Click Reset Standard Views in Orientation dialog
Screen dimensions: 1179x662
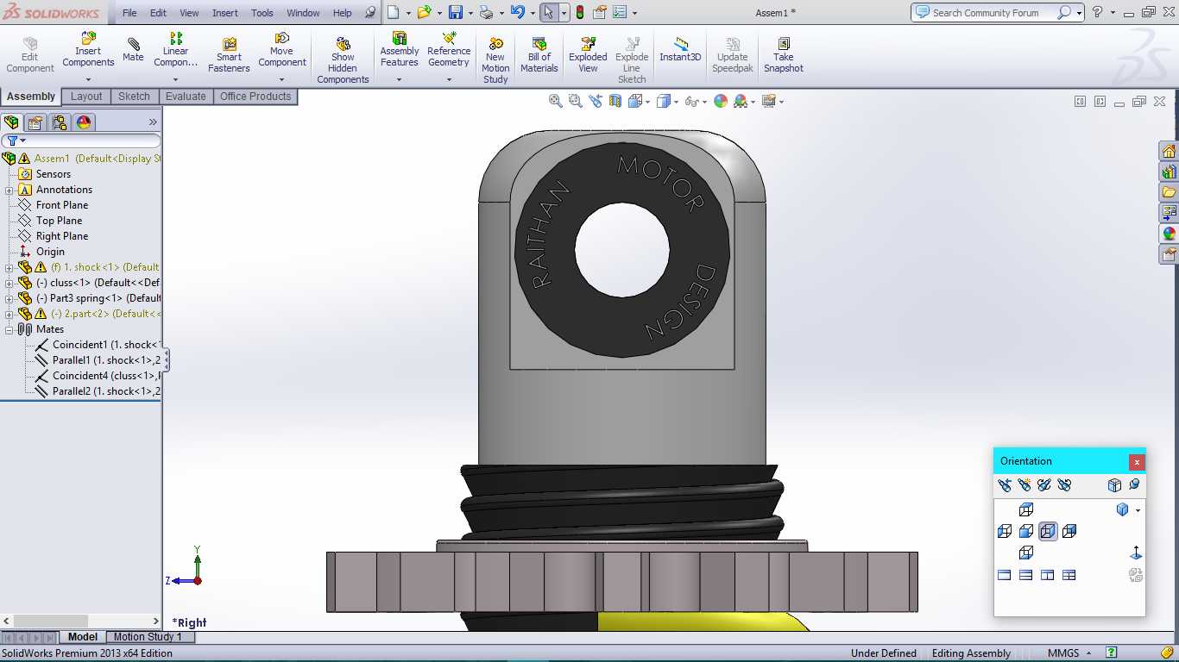1065,485
